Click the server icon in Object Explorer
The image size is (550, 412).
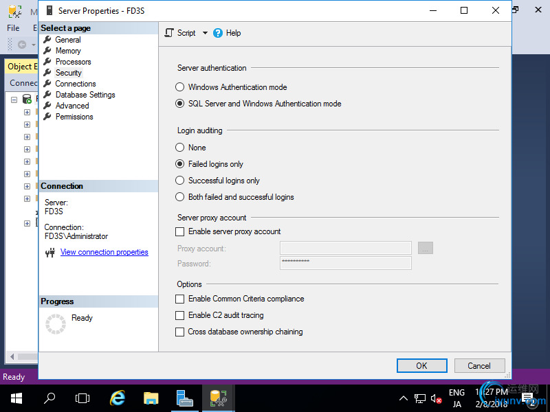(27, 99)
